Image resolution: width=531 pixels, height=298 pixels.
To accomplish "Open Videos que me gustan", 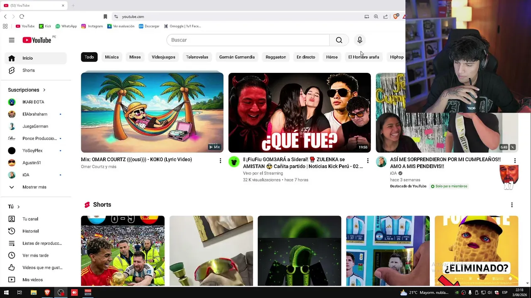I will tap(36, 267).
